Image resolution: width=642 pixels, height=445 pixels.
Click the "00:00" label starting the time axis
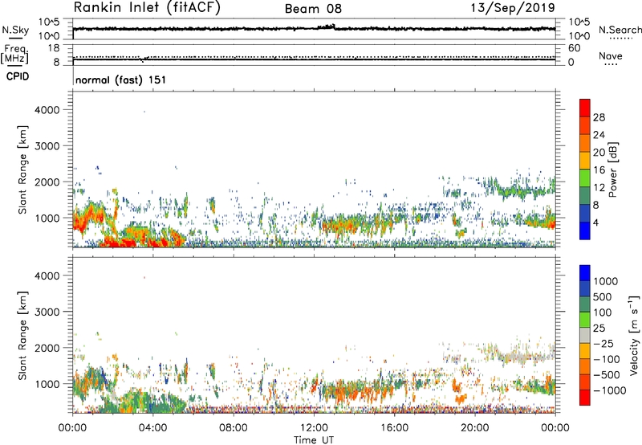pyautogui.click(x=72, y=428)
